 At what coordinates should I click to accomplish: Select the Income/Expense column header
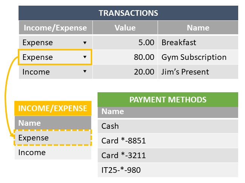(x=55, y=28)
